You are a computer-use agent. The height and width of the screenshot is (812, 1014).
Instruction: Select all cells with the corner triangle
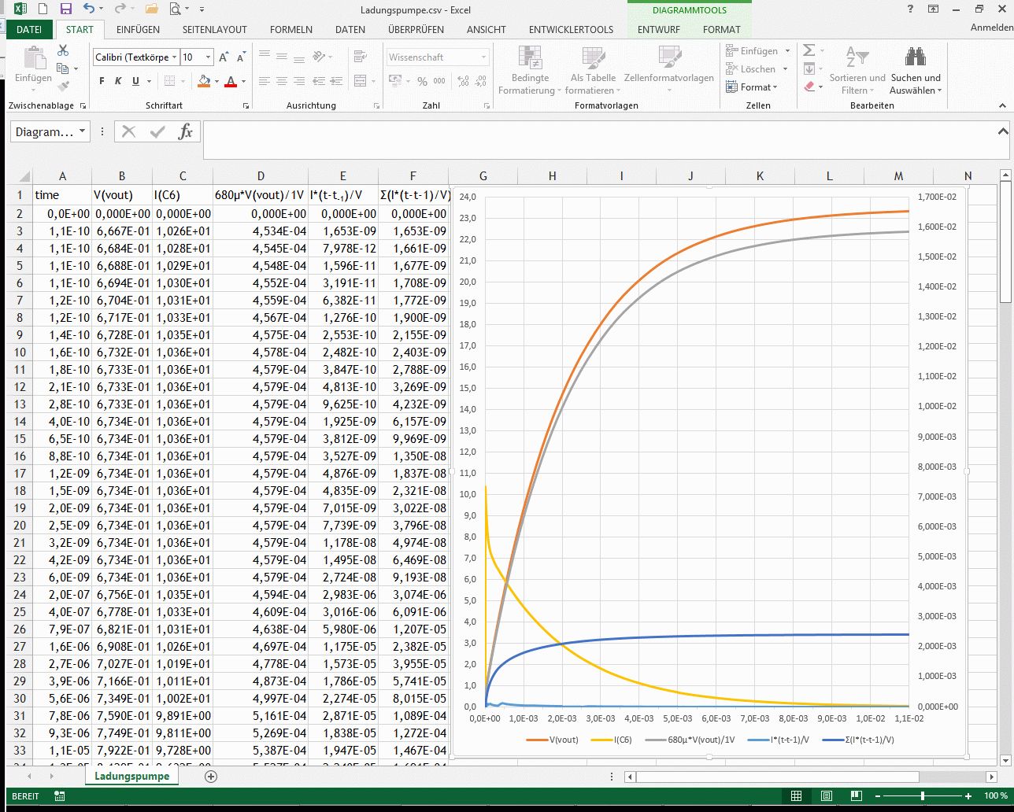[x=24, y=176]
